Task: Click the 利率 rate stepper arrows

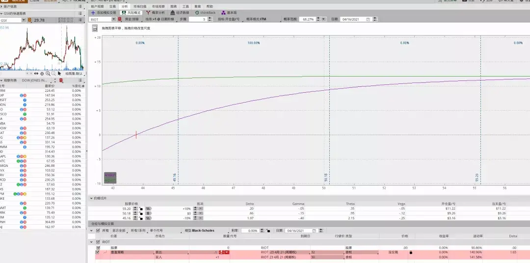Action: pyautogui.click(x=262, y=231)
